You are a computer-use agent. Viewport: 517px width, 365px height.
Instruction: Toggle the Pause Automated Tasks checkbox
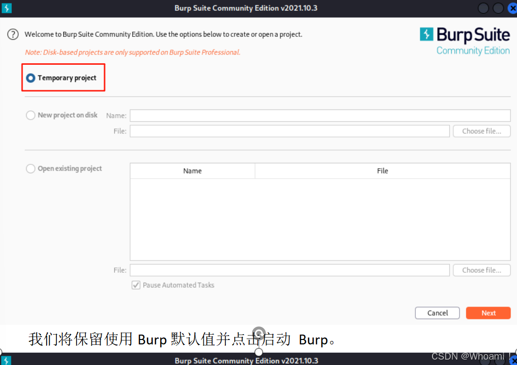[136, 285]
